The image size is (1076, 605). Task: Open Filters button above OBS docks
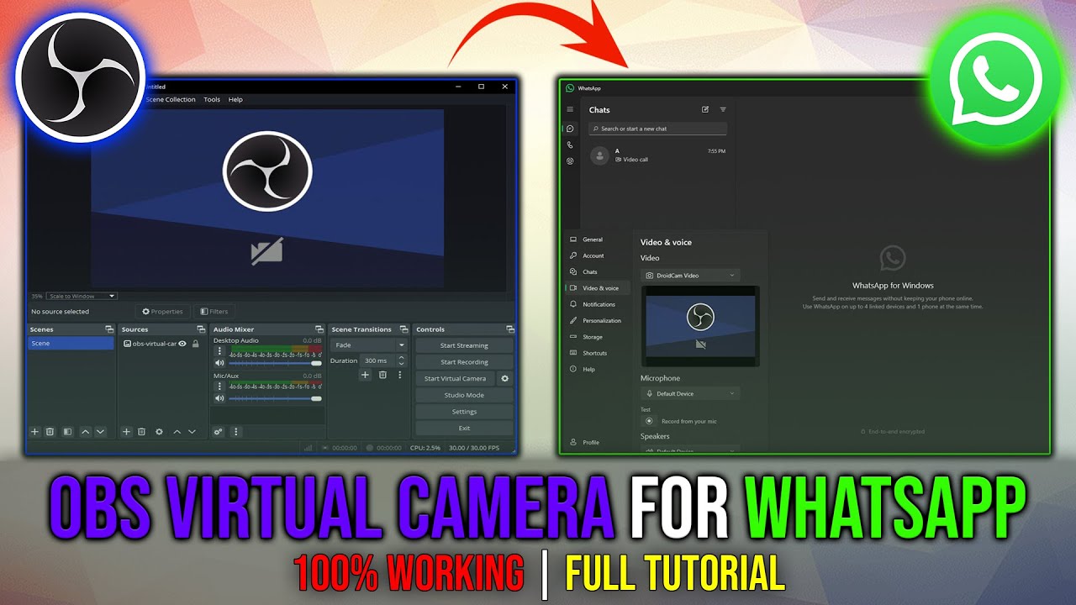click(213, 312)
